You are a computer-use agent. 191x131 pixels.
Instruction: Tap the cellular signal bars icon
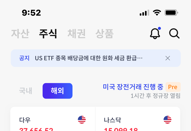click(x=144, y=13)
